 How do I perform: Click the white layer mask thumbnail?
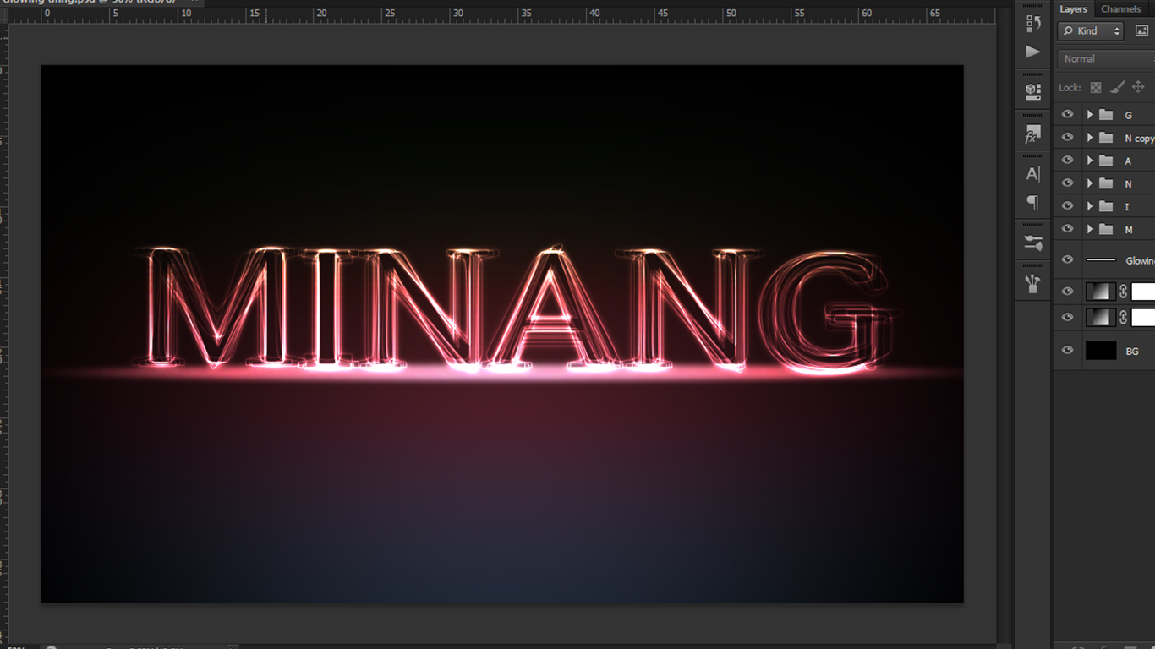point(1143,292)
